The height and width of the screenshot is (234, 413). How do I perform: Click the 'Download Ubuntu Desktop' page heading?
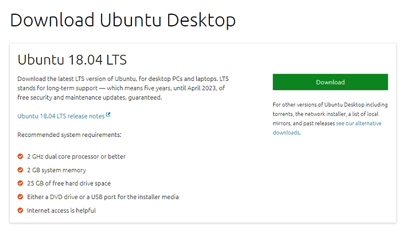(x=123, y=20)
